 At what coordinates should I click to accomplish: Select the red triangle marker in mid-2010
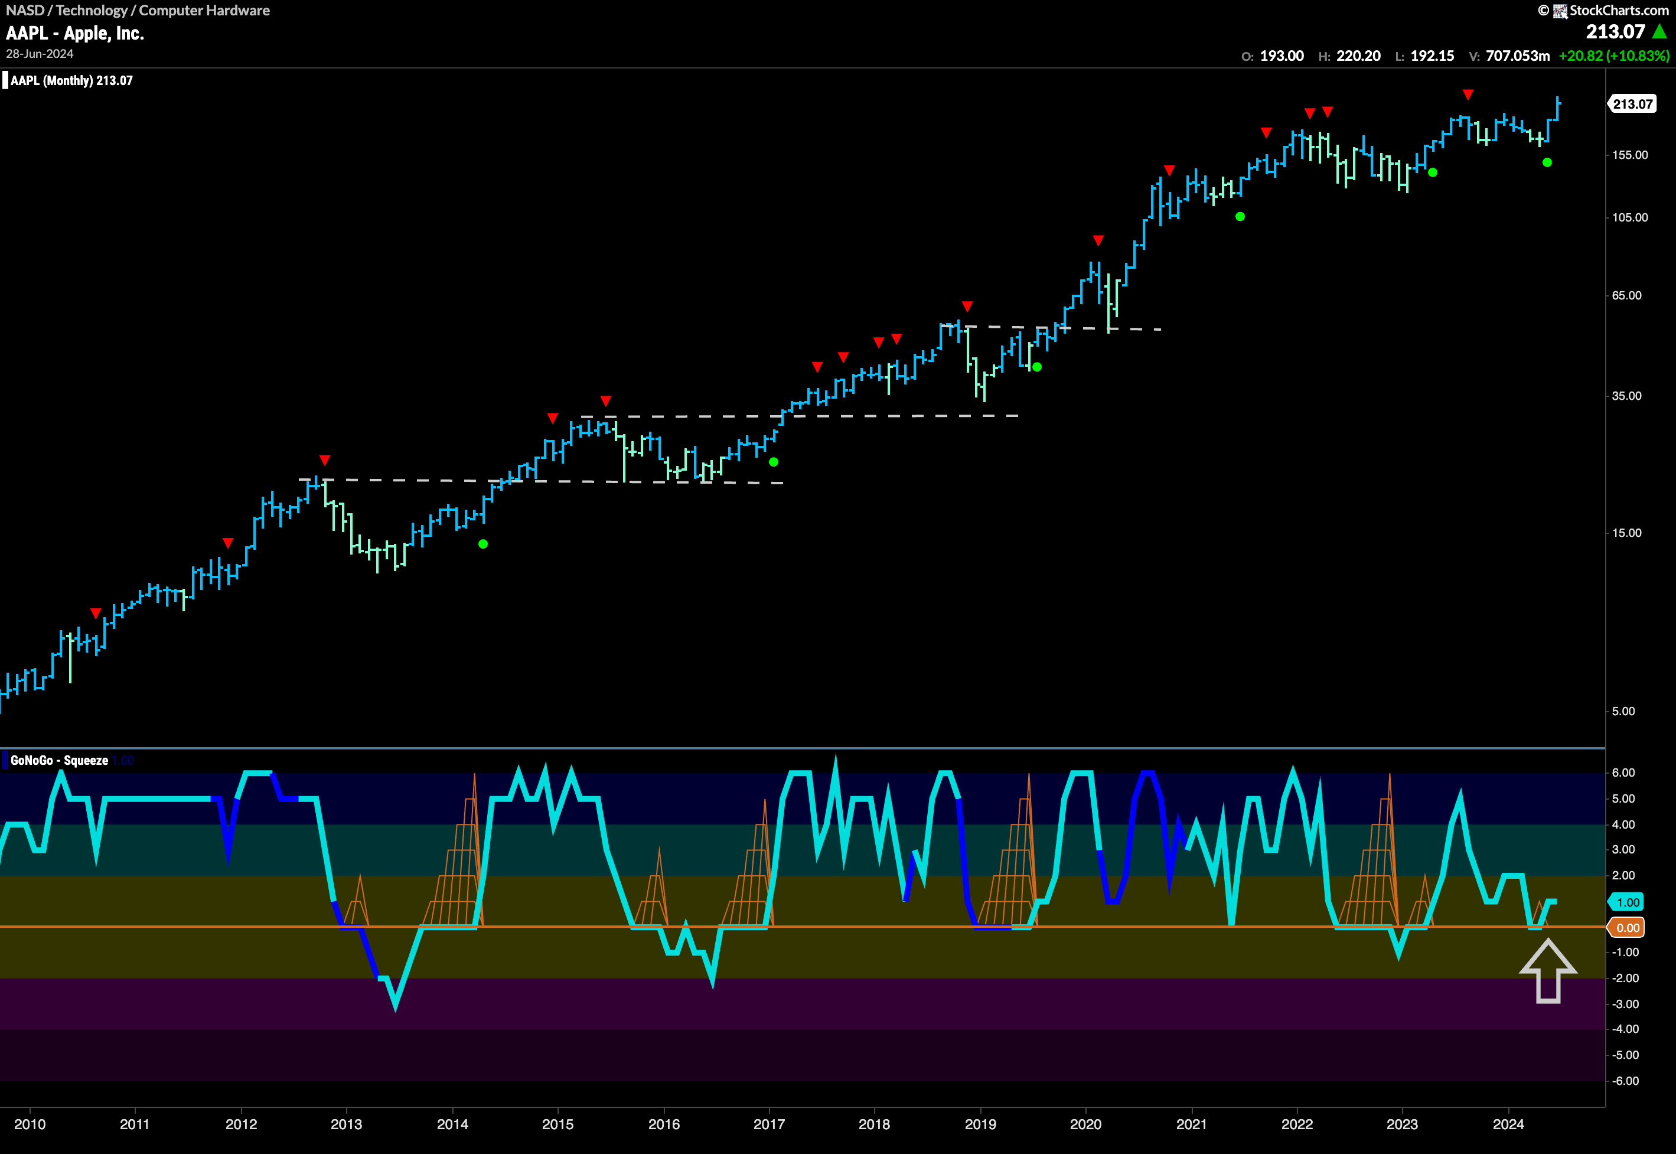coord(96,613)
